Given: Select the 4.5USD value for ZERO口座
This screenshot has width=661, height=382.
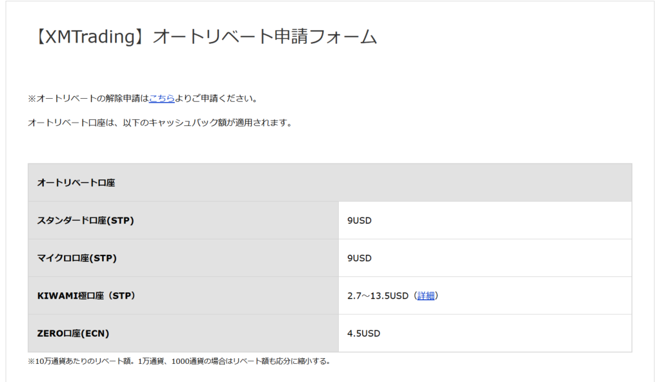Looking at the screenshot, I should (364, 334).
